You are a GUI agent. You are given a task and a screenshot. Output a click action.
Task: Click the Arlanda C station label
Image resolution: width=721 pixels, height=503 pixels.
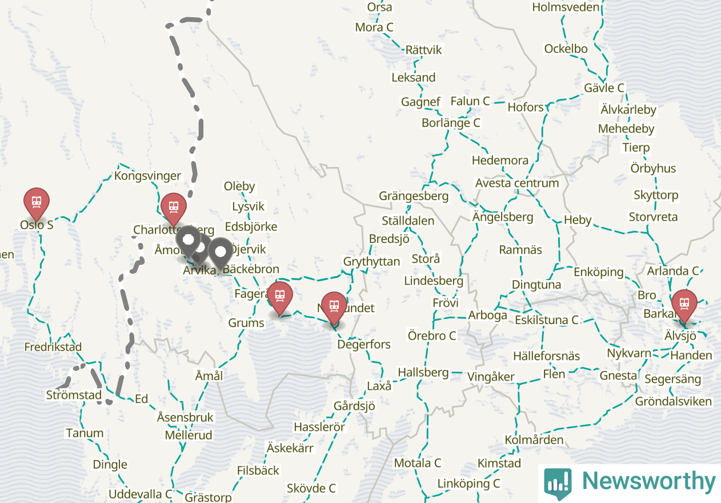pos(673,271)
